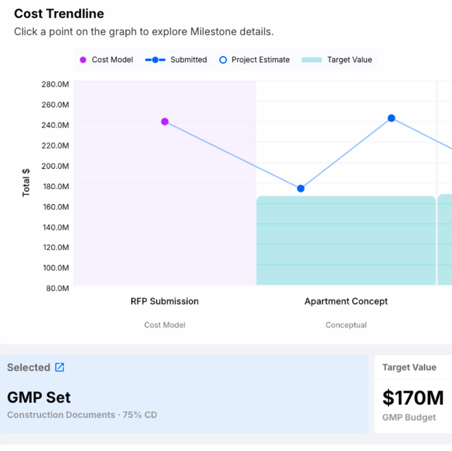
Task: Toggle the Target Value legend label
Action: click(349, 59)
